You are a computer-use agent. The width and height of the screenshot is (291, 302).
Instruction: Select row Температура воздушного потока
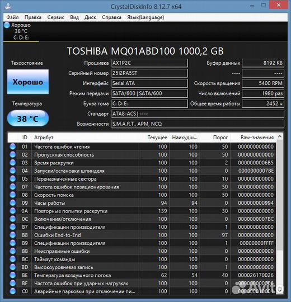(142, 275)
